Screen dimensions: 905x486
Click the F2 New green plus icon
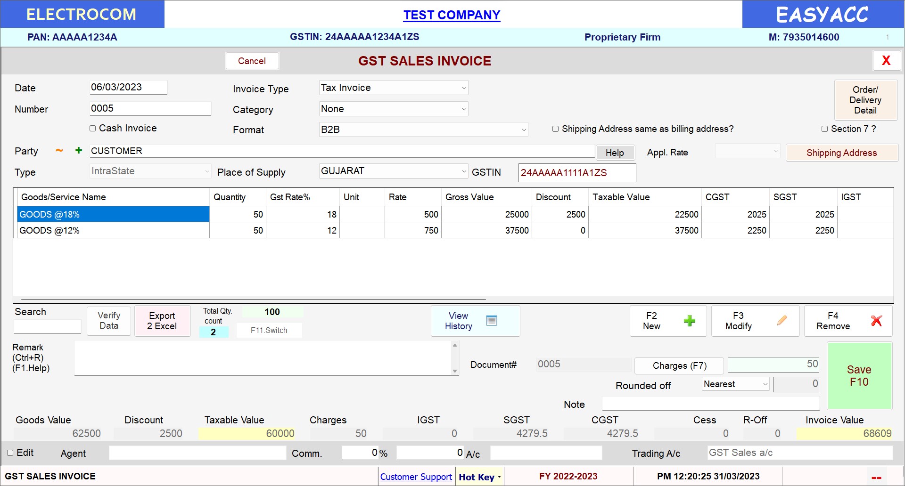pyautogui.click(x=689, y=321)
